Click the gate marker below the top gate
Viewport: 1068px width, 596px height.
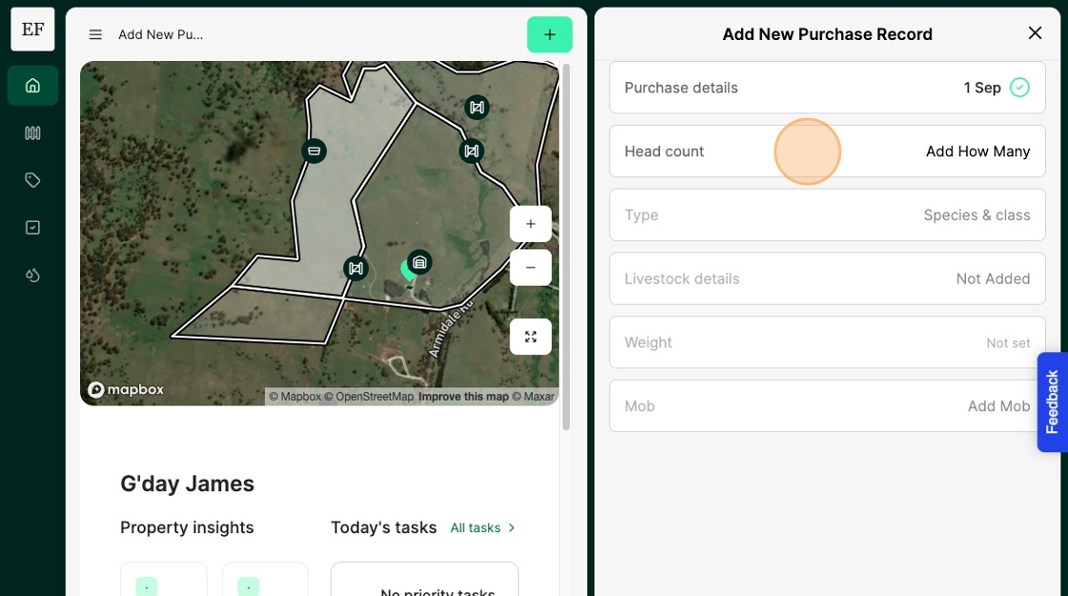click(x=471, y=152)
